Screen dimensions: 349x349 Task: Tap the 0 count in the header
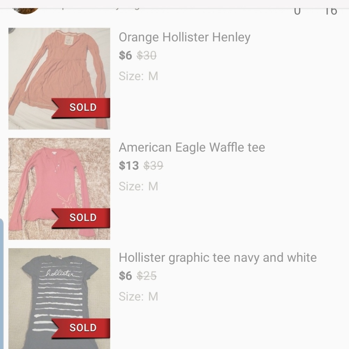point(297,11)
